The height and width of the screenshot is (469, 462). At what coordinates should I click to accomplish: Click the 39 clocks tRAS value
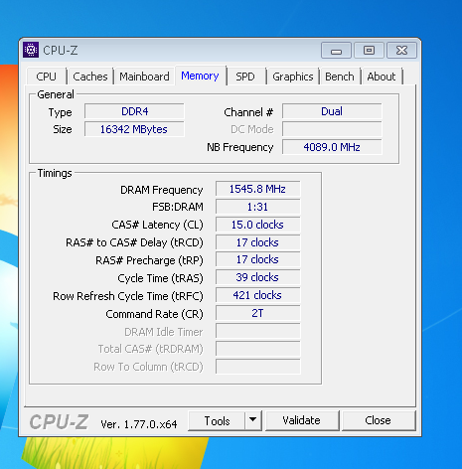(258, 277)
